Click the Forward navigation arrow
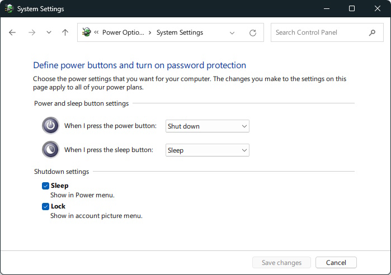391x275 pixels. tap(31, 32)
